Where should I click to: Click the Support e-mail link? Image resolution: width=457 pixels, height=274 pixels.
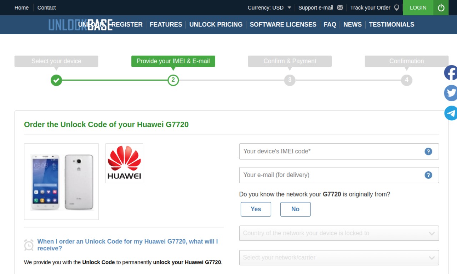pos(316,7)
